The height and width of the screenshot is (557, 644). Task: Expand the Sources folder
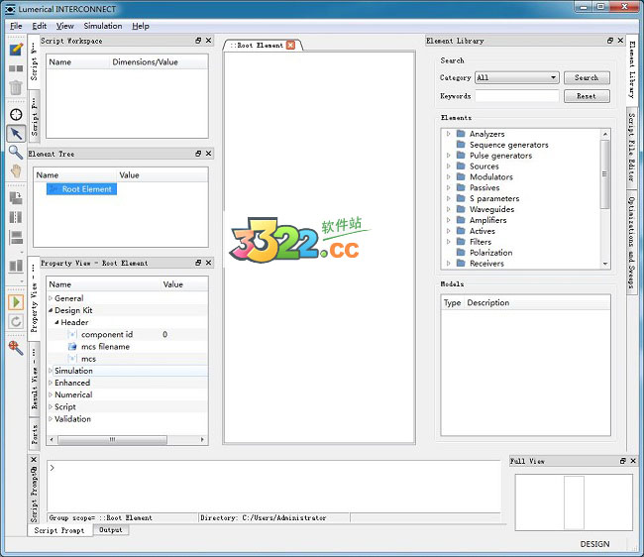click(x=448, y=166)
